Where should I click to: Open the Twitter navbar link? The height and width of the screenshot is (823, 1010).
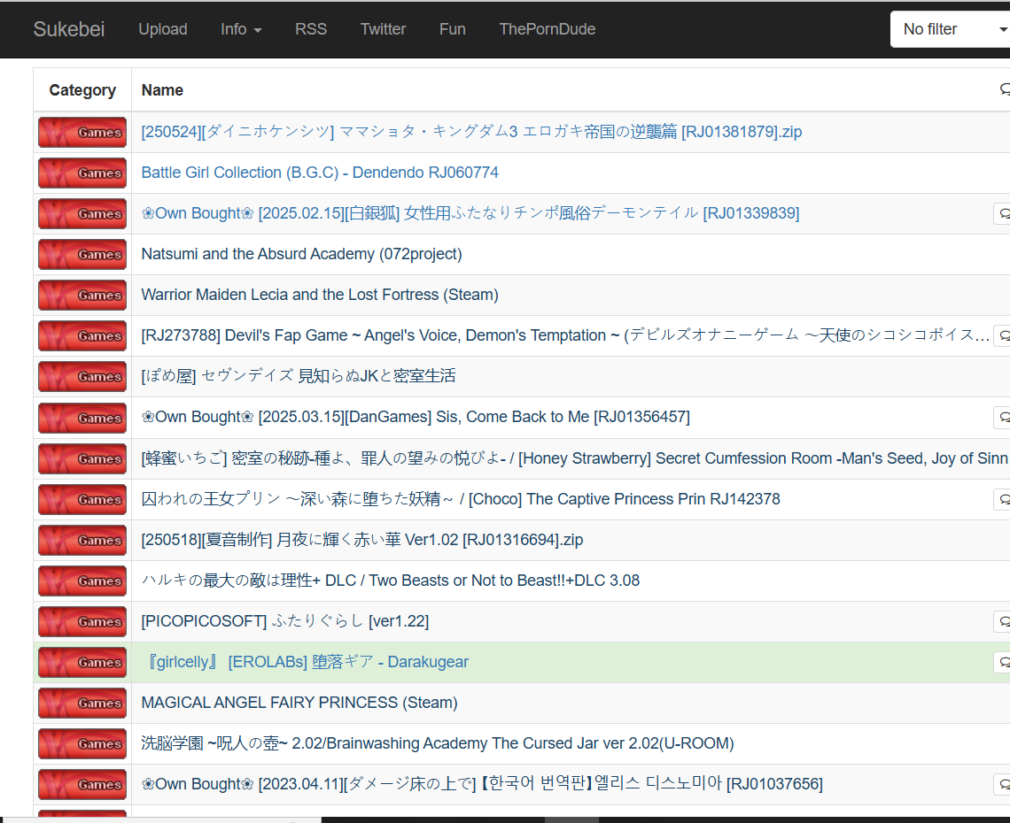(384, 29)
